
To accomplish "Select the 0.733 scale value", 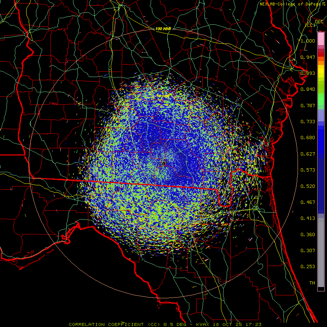I will coord(308,122).
